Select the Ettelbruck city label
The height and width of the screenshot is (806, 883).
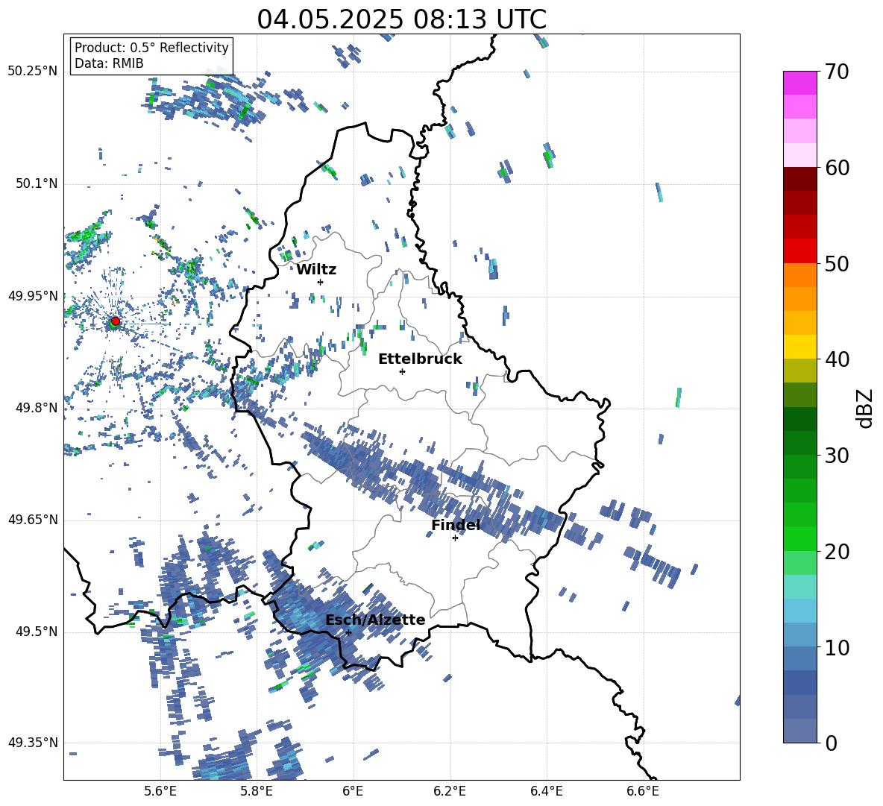pyautogui.click(x=420, y=359)
